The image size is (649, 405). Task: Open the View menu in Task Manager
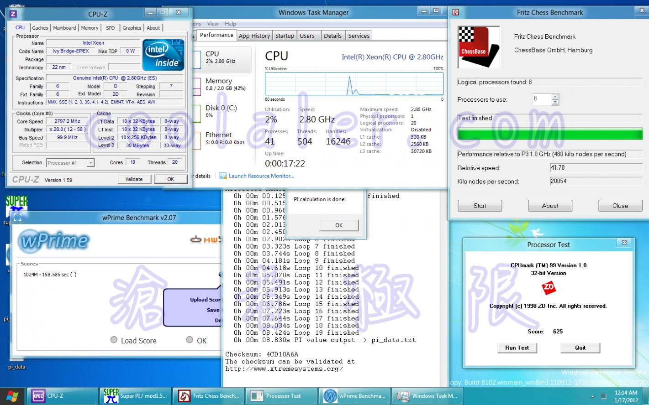213,23
